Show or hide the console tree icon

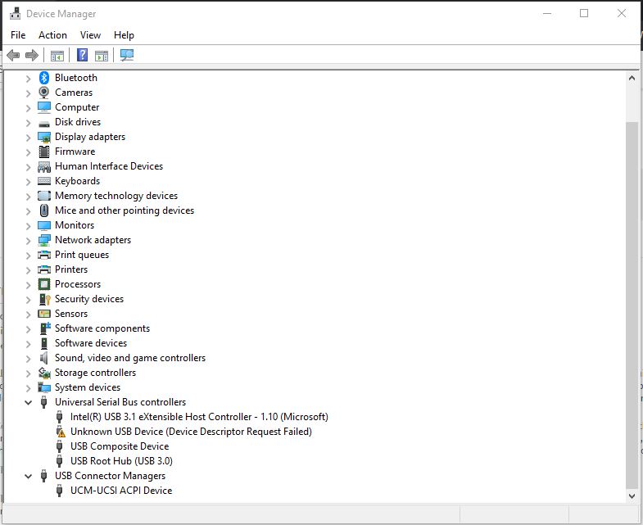click(57, 55)
